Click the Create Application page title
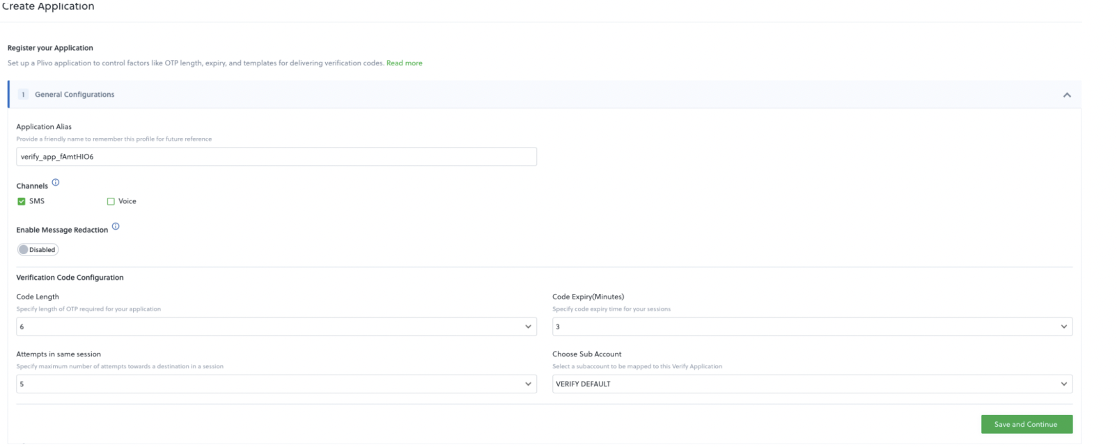The image size is (1117, 447). [48, 6]
